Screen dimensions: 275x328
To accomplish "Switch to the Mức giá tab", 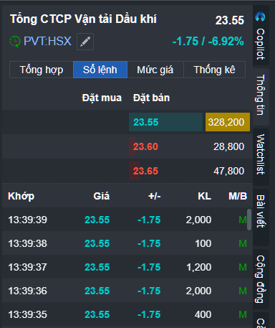I will pos(155,70).
